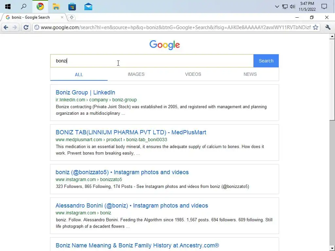This screenshot has height=251, width=335.
Task: Click into the Google search box
Action: click(152, 61)
